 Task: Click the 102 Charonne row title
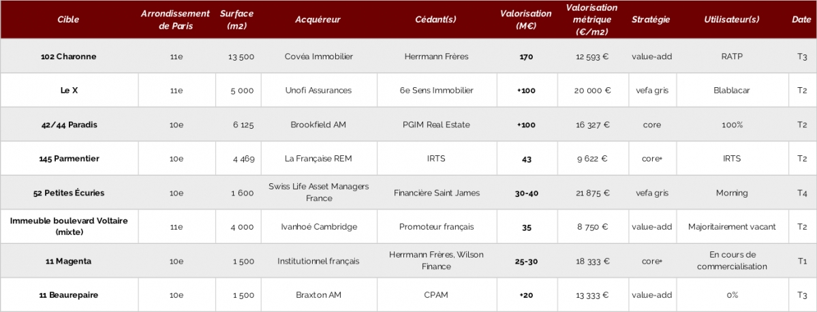pos(69,57)
